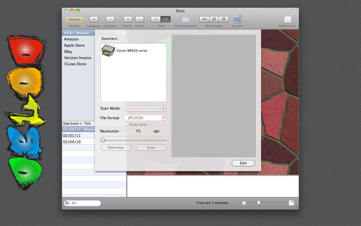The width and height of the screenshot is (361, 226).
Task: Click the Scan button
Action: (151, 148)
